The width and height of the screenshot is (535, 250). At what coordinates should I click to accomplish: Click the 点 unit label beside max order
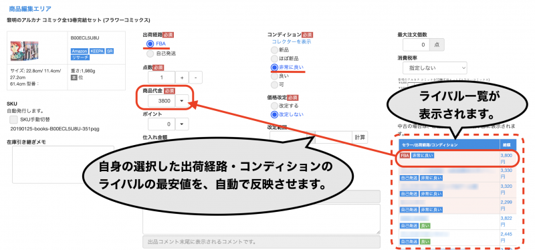coord(437,45)
